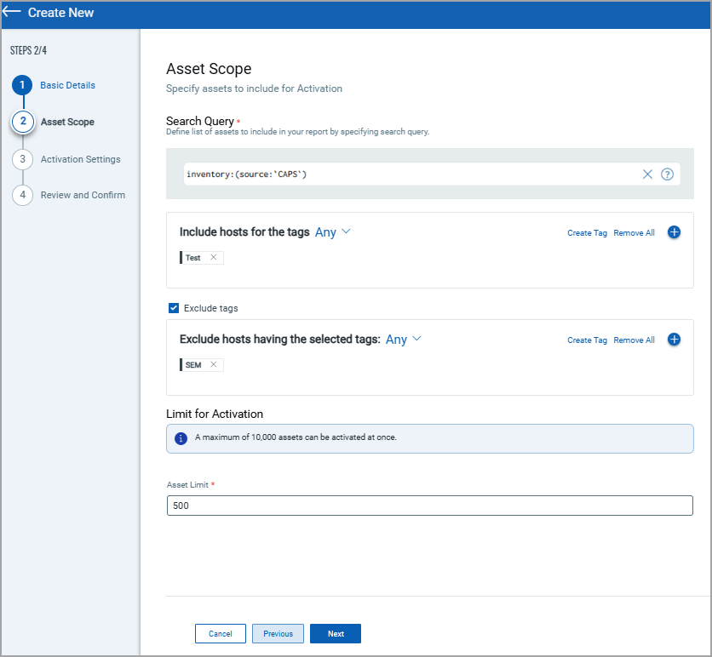Select the step 3 circle icon
The width and height of the screenshot is (712, 657).
pyautogui.click(x=22, y=159)
